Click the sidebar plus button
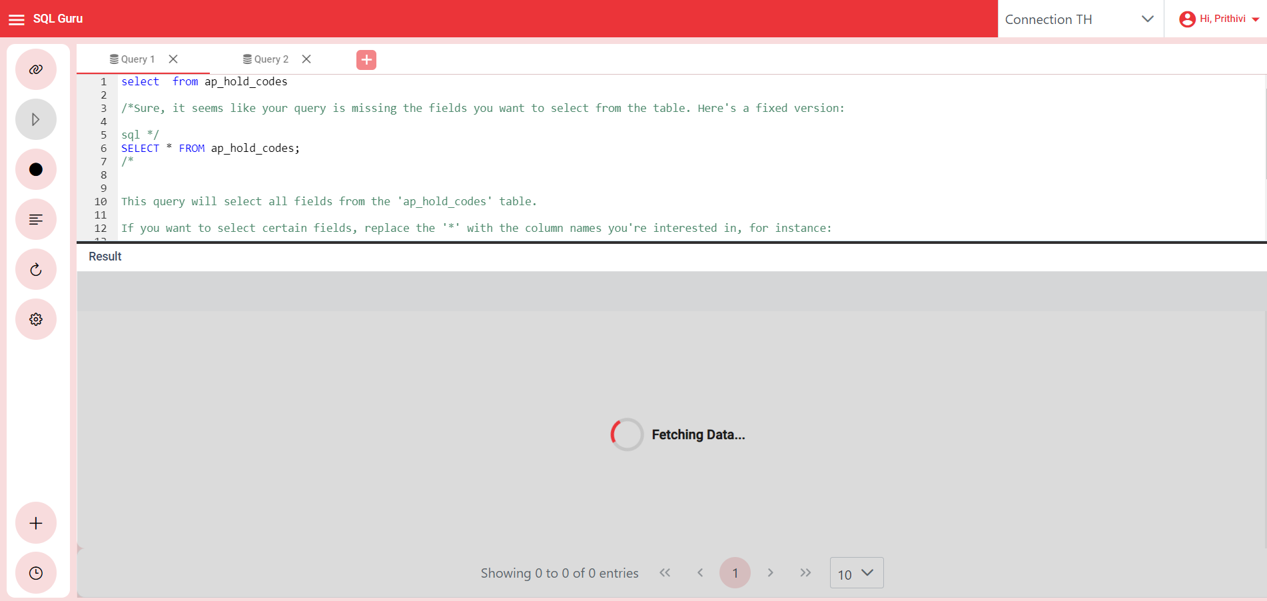 36,523
